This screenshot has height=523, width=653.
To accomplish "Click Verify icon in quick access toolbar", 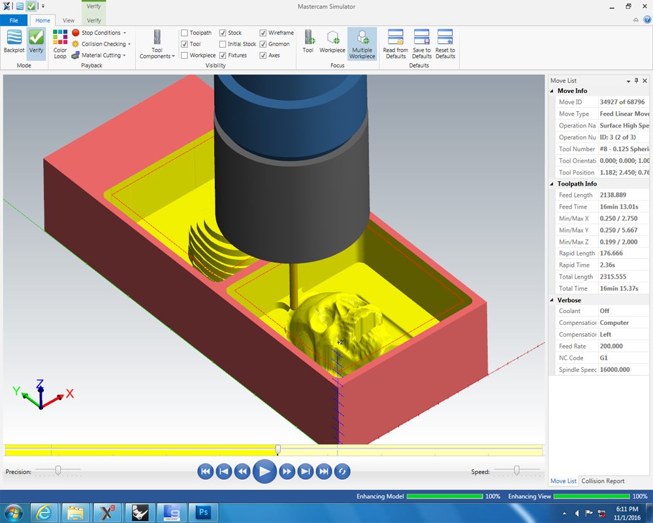I will pyautogui.click(x=31, y=7).
